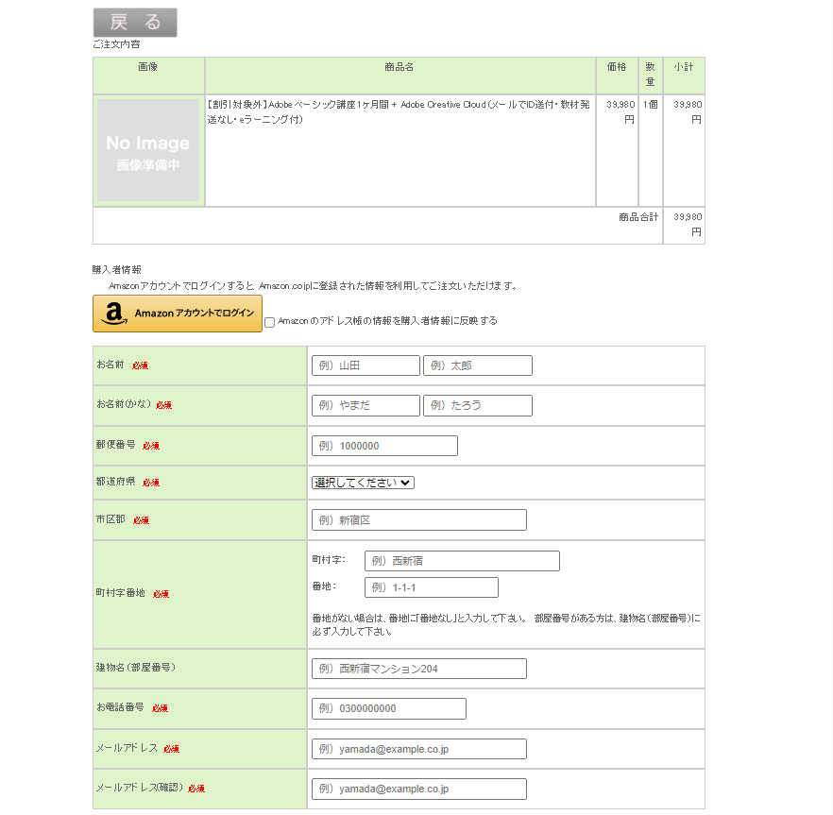The height and width of the screenshot is (815, 833).
Task: Click the ご注文内容 heading text
Action: point(117,44)
